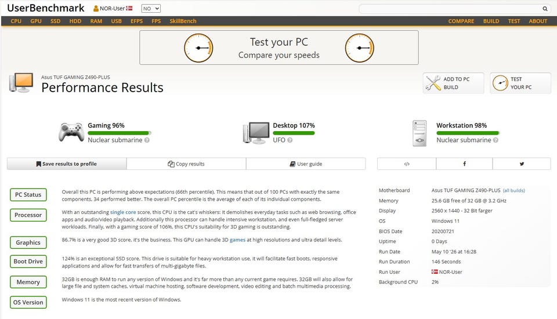Open help icon next to UFO
Screen dimensions: 557x319
(290, 140)
